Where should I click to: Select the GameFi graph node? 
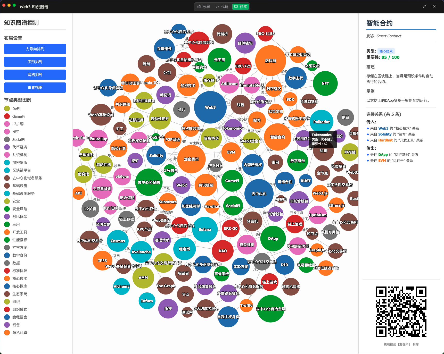click(232, 181)
